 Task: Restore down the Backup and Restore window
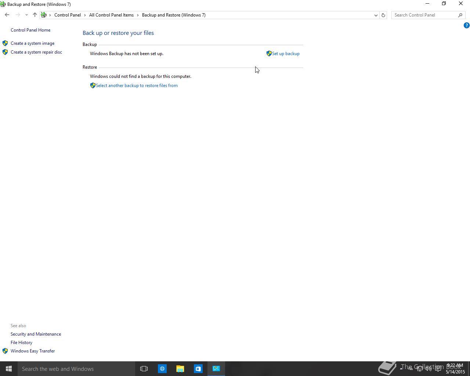444,4
